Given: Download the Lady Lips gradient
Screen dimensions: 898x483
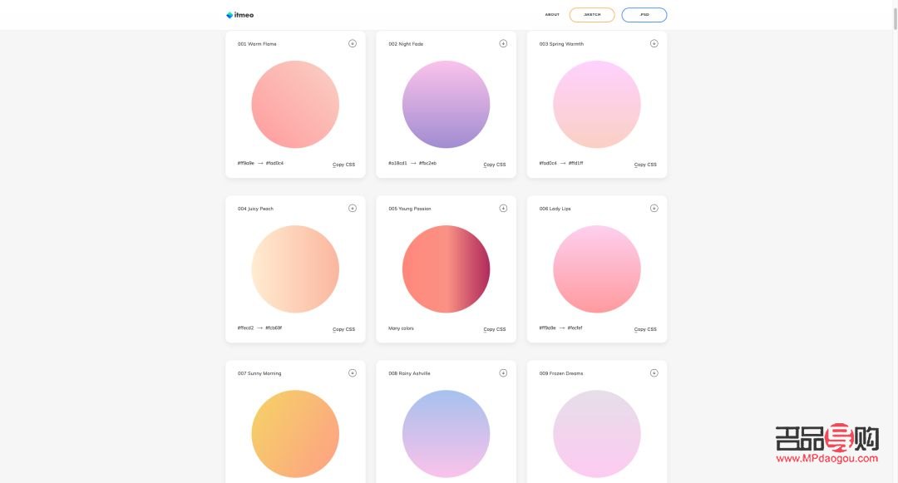Looking at the screenshot, I should pyautogui.click(x=654, y=208).
